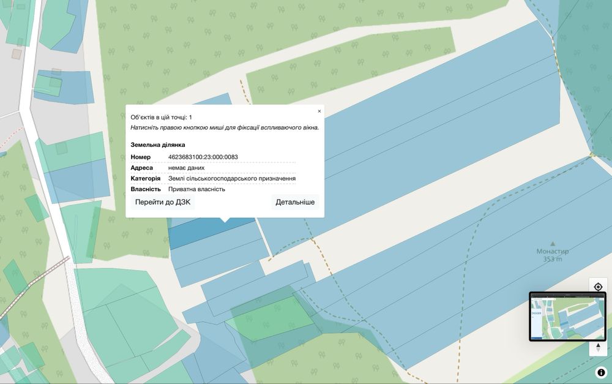Click the 'Номер' field label
612x384 pixels.
click(141, 157)
